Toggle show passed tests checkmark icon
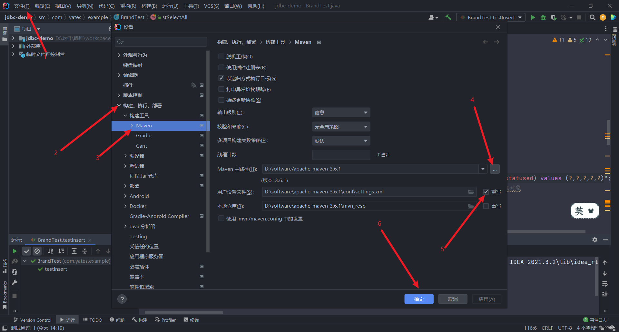 (27, 251)
